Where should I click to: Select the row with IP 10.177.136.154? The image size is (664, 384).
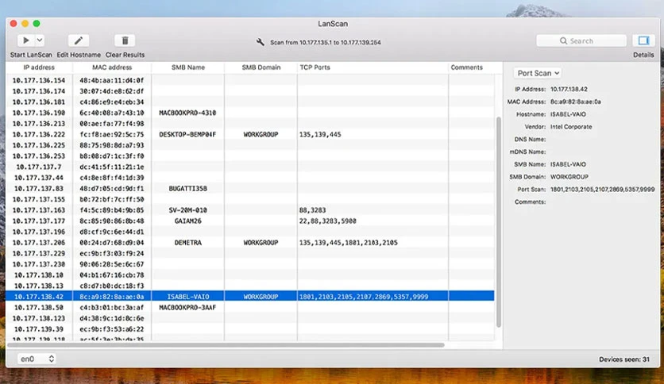[x=250, y=80]
